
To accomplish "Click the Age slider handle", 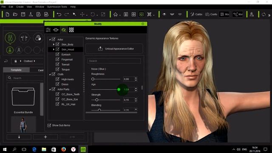I will point(119,89).
